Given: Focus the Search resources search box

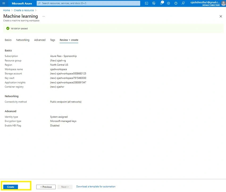Looking at the screenshot, I should pos(88,3).
